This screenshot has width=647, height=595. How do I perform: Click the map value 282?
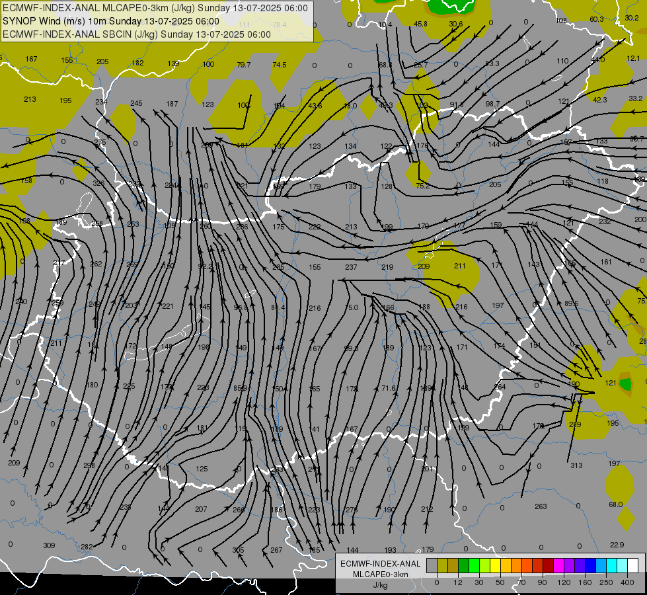coord(87,547)
